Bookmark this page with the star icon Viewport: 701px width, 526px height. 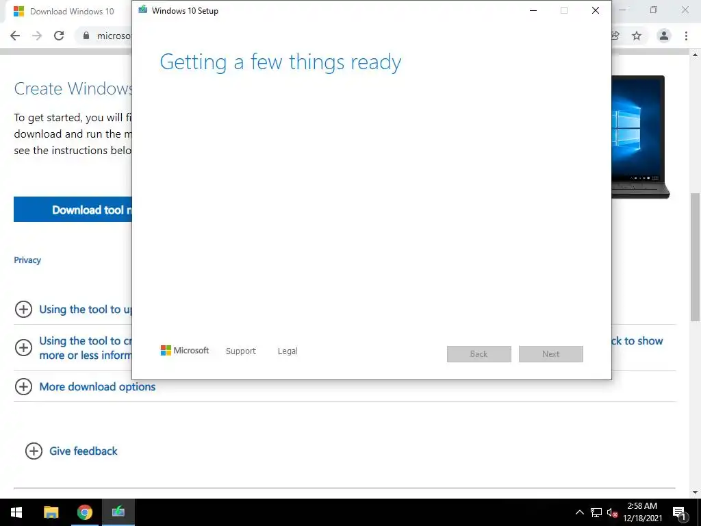click(637, 36)
